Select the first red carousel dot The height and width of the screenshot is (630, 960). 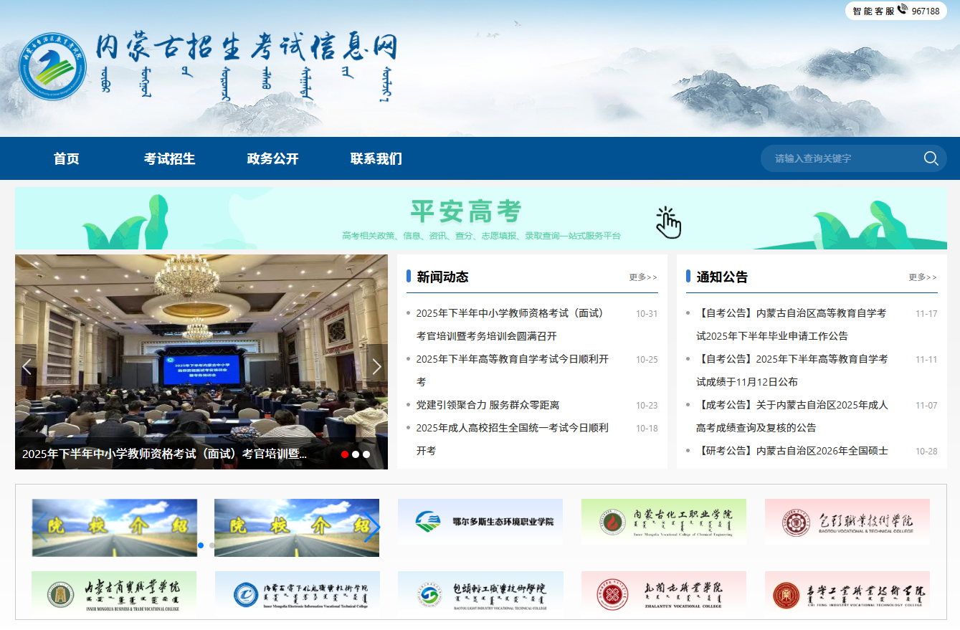point(345,454)
